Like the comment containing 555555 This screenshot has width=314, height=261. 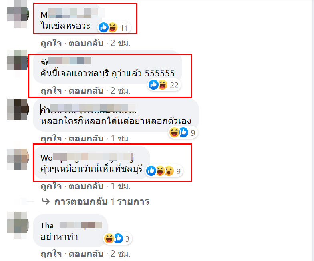[51, 90]
